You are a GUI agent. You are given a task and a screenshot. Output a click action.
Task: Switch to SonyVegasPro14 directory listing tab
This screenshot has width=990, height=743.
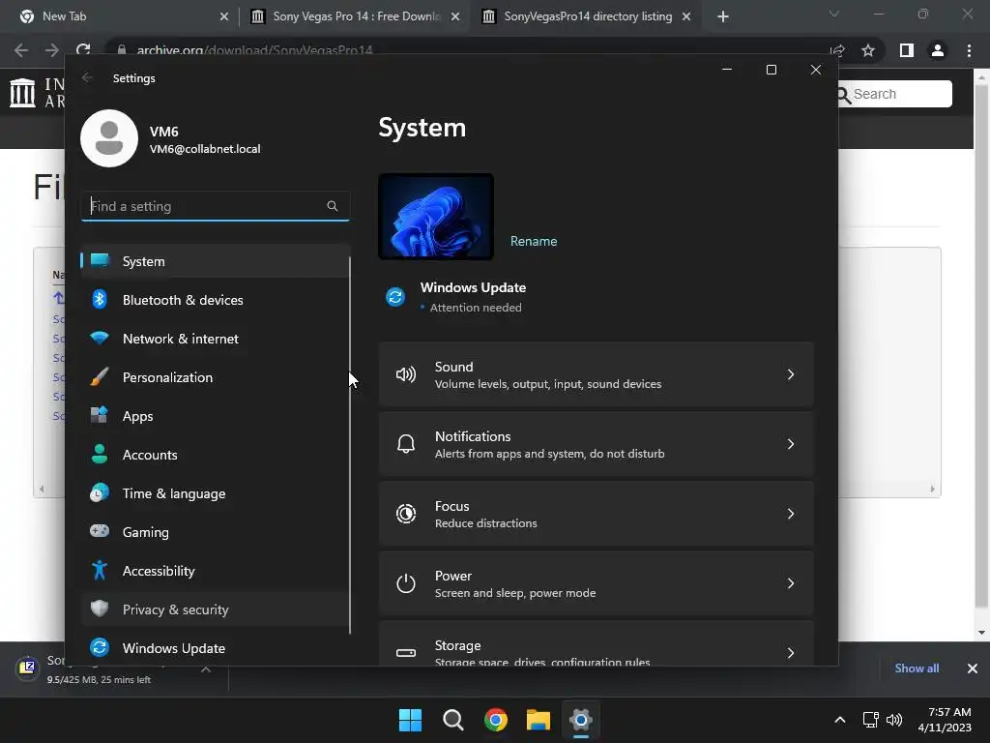[x=587, y=16]
